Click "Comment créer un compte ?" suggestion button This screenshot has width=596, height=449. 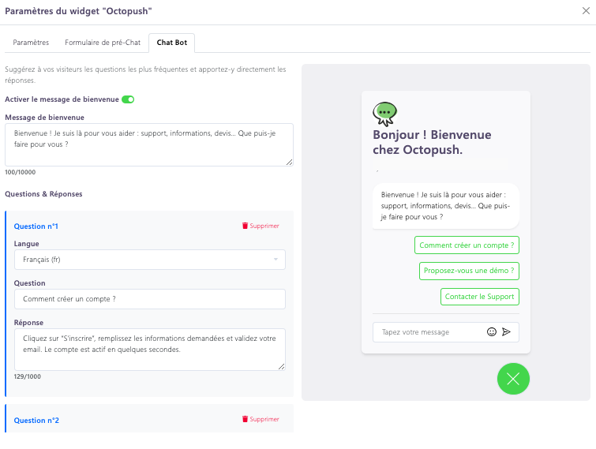(x=467, y=245)
